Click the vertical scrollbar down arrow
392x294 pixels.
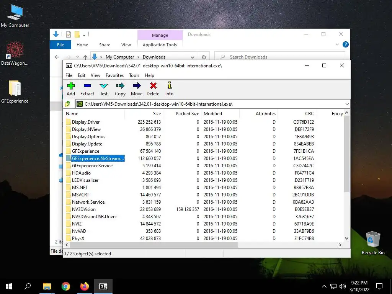(346, 238)
